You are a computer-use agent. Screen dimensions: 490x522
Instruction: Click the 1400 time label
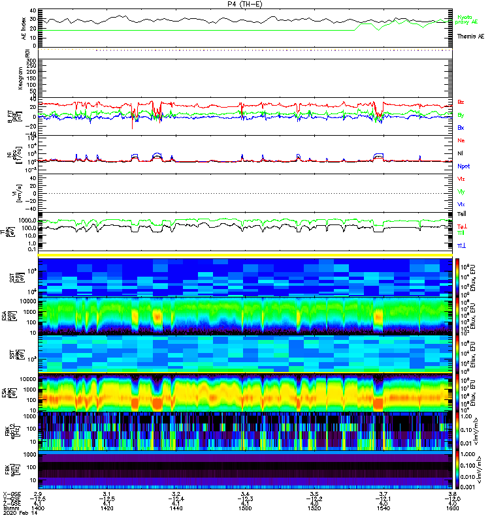(x=38, y=508)
